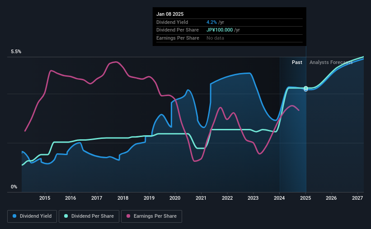Click the 5.5% y-axis label
Viewport: 371px width, 229px height.
click(16, 52)
